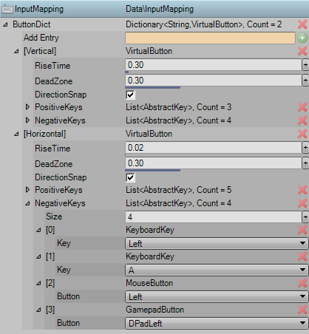The height and width of the screenshot is (334, 309).
Task: Remove the [0] KeyboardKey list item
Action: [302, 230]
